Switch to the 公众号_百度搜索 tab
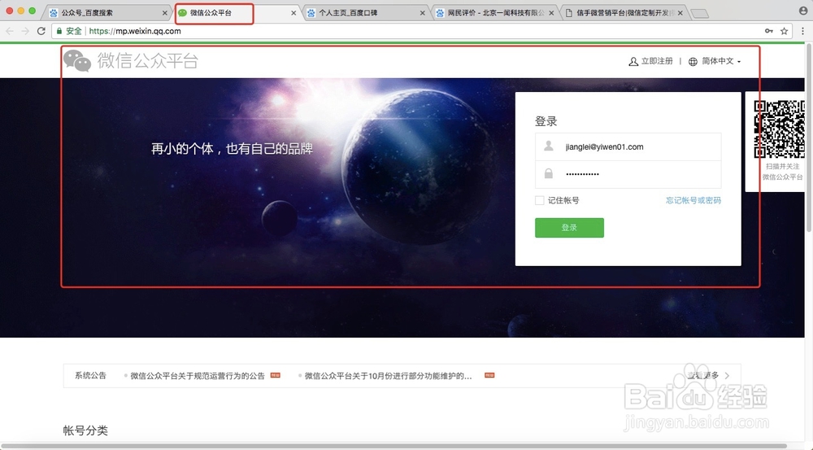Viewport: 813px width, 450px height. [107, 13]
